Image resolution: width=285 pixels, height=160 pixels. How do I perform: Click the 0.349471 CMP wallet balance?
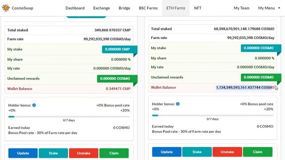pyautogui.click(x=118, y=89)
